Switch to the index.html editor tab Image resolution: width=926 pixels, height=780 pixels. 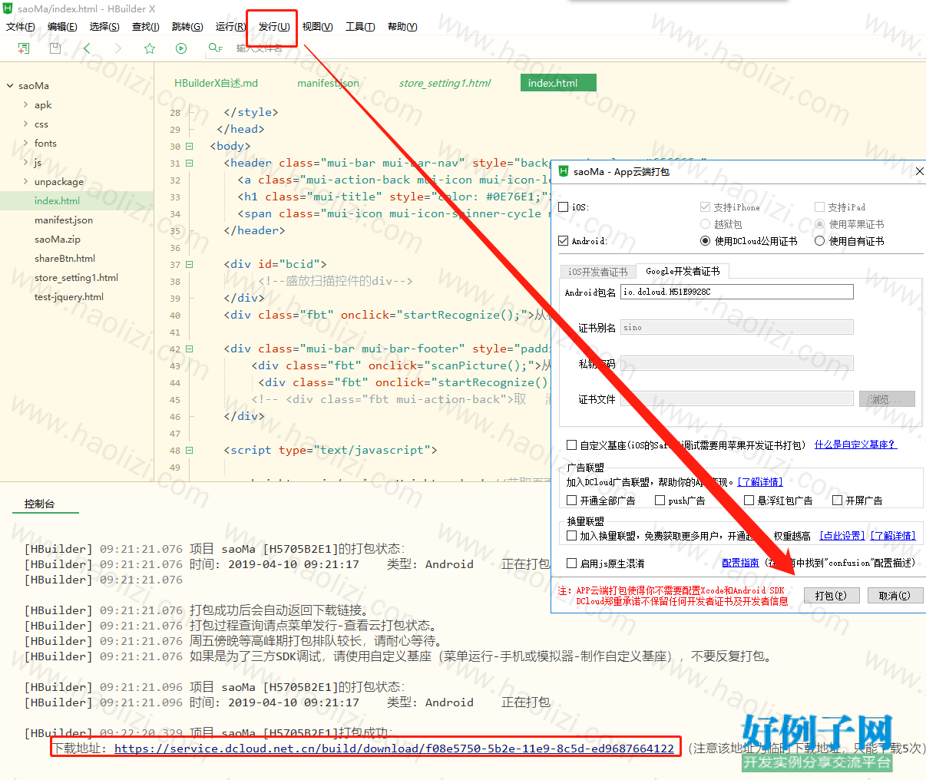tap(558, 83)
